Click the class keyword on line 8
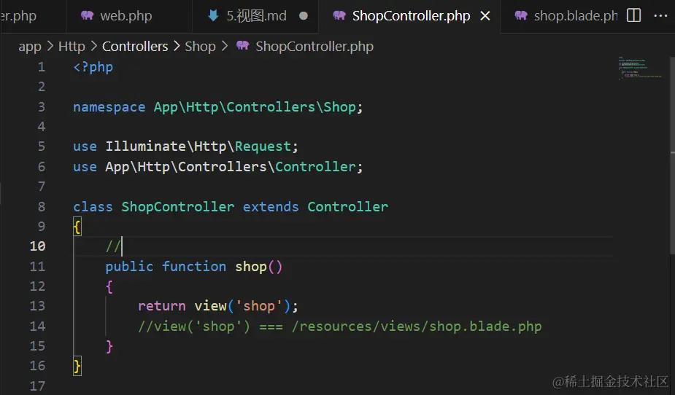The height and width of the screenshot is (395, 675). pyautogui.click(x=93, y=207)
